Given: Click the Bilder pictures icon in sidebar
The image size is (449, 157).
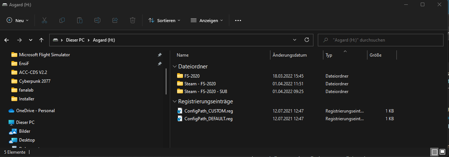Looking at the screenshot, I should click(x=14, y=131).
